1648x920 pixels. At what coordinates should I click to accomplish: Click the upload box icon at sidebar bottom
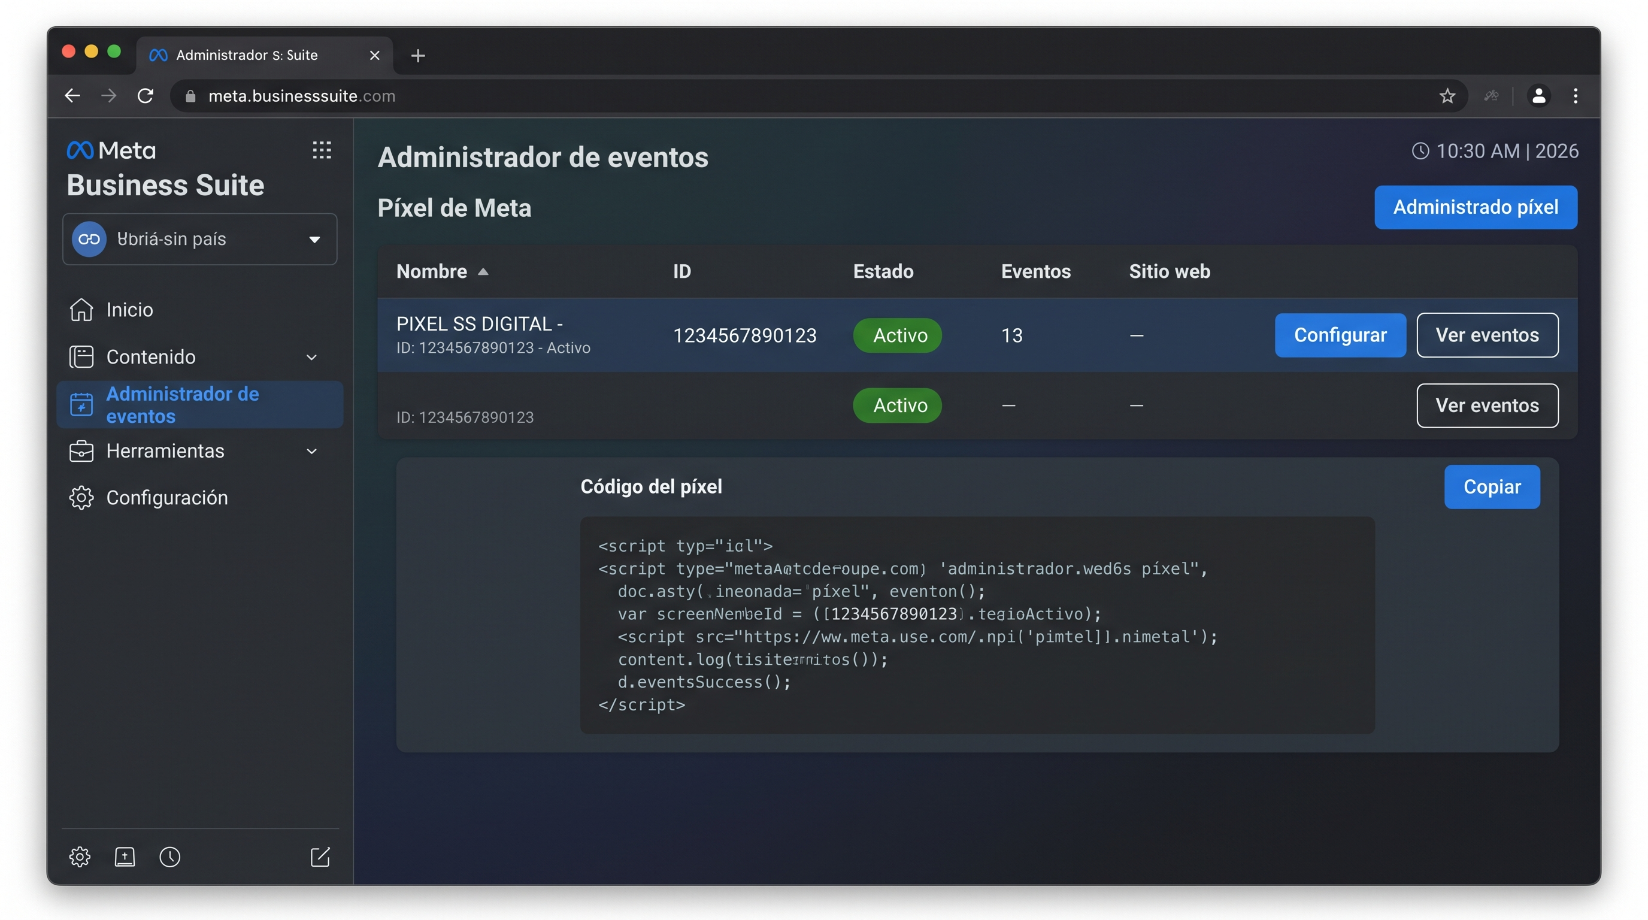(125, 857)
